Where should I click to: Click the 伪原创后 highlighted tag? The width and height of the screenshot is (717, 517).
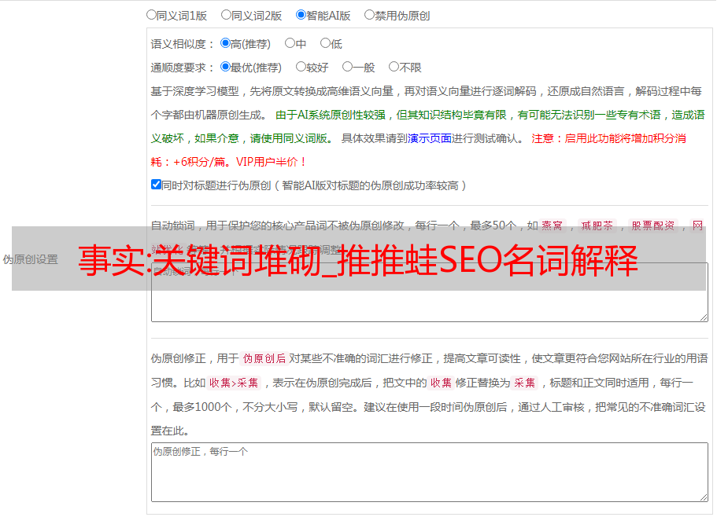pos(264,358)
